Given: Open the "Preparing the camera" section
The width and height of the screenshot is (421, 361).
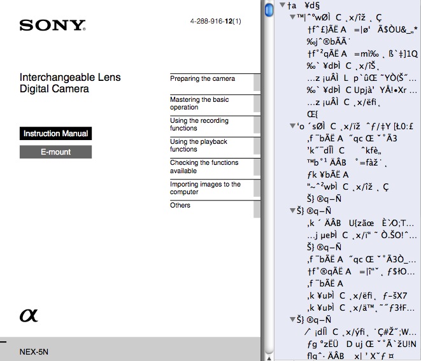Looking at the screenshot, I should [x=202, y=79].
